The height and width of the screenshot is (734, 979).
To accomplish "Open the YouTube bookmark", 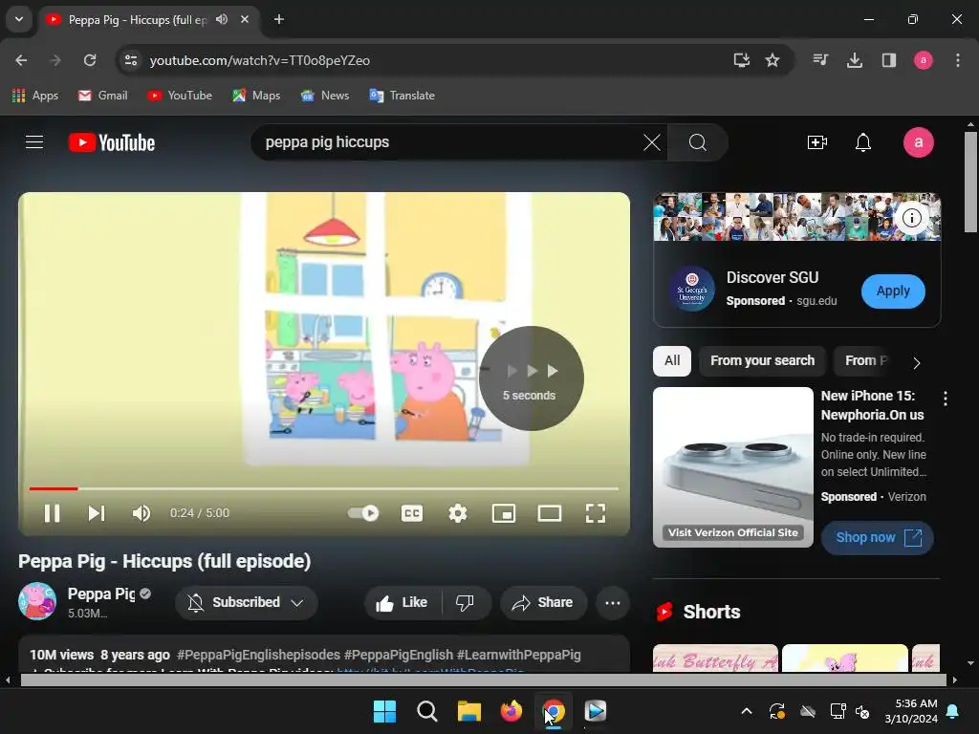I will pos(180,96).
